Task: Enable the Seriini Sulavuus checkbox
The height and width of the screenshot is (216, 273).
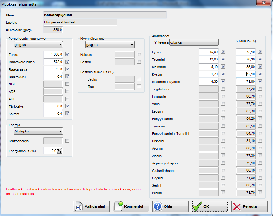Action: pyautogui.click(x=260, y=185)
